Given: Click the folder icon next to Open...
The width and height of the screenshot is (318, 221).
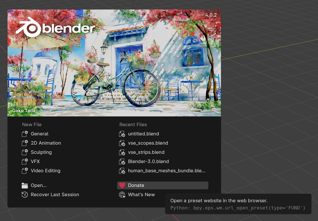Looking at the screenshot, I should point(24,186).
